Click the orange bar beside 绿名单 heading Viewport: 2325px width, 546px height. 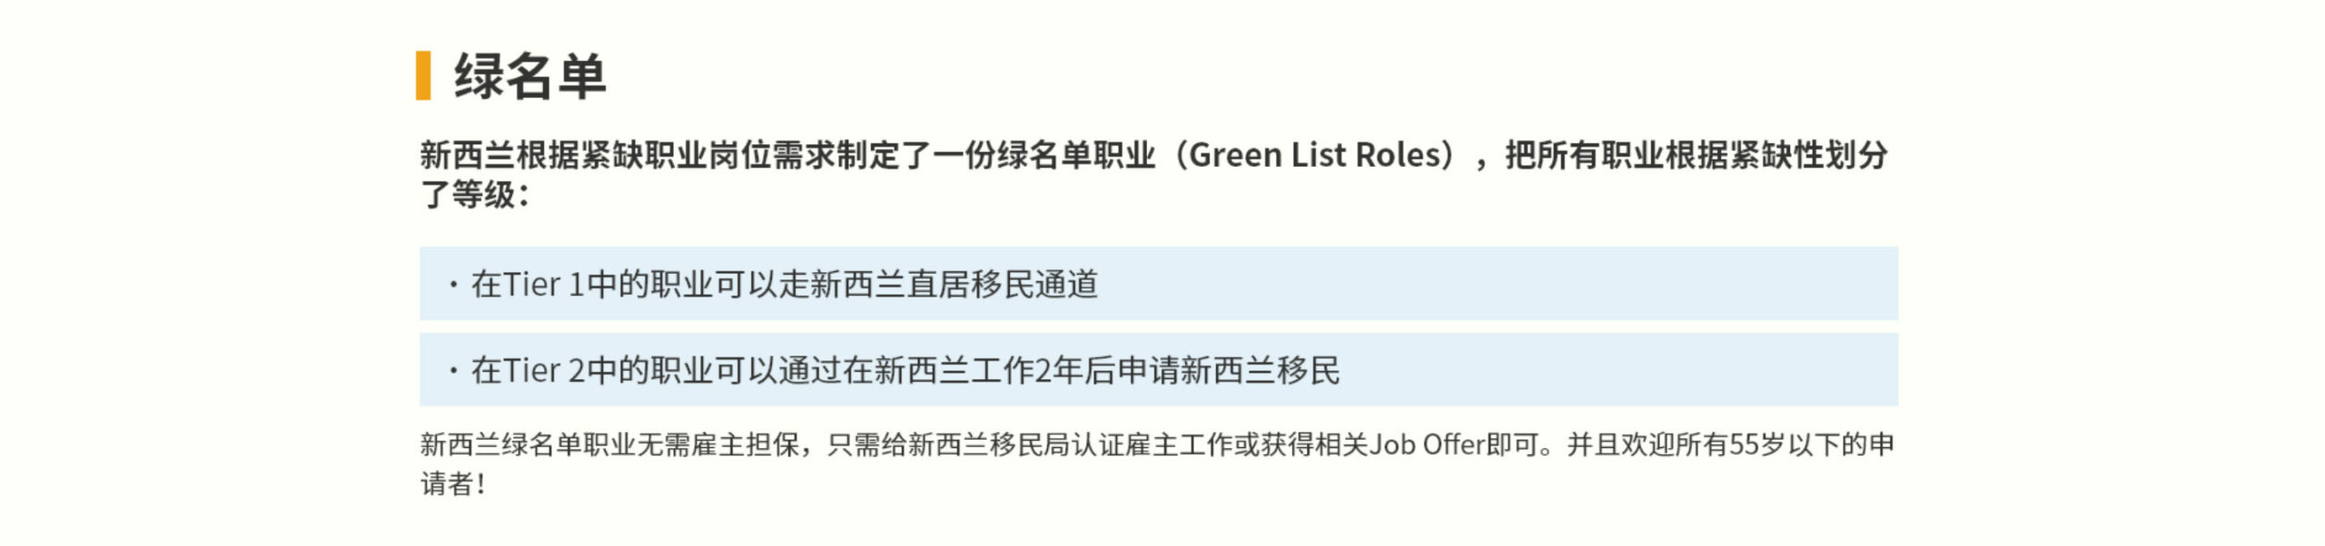[423, 76]
